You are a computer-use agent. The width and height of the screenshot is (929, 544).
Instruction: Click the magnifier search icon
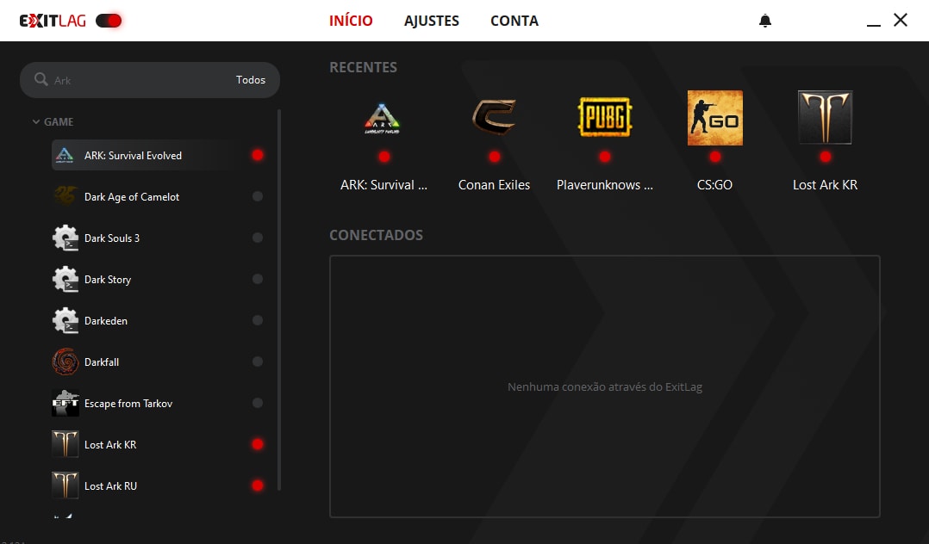coord(41,80)
